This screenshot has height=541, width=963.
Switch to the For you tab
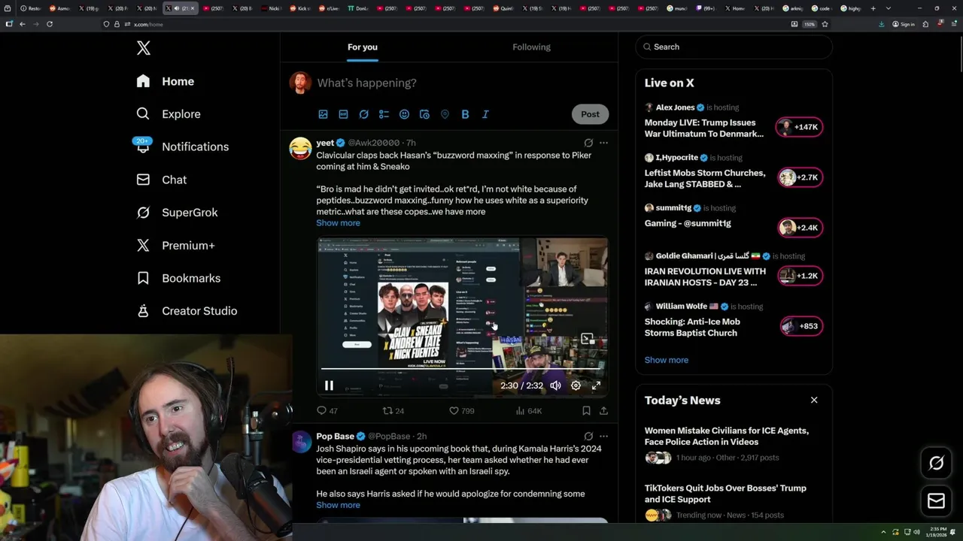click(x=363, y=47)
